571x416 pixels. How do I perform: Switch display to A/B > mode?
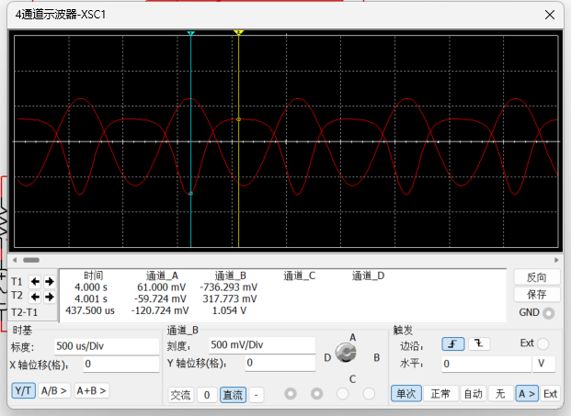click(x=54, y=390)
